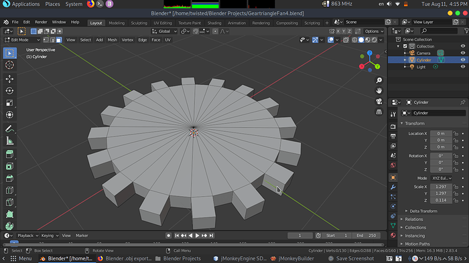
Task: Open the Render menu
Action: click(41, 22)
